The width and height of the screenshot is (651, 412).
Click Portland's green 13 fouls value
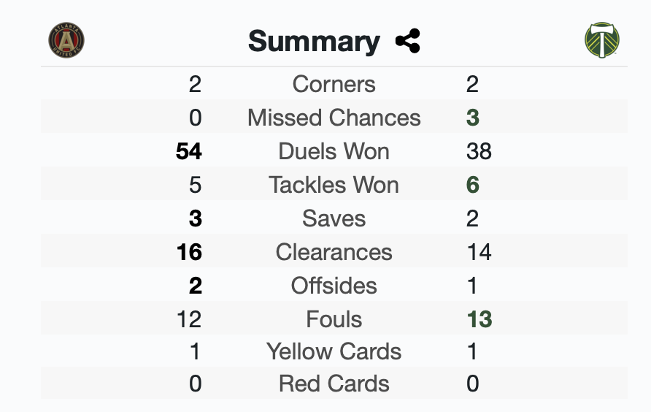point(479,319)
